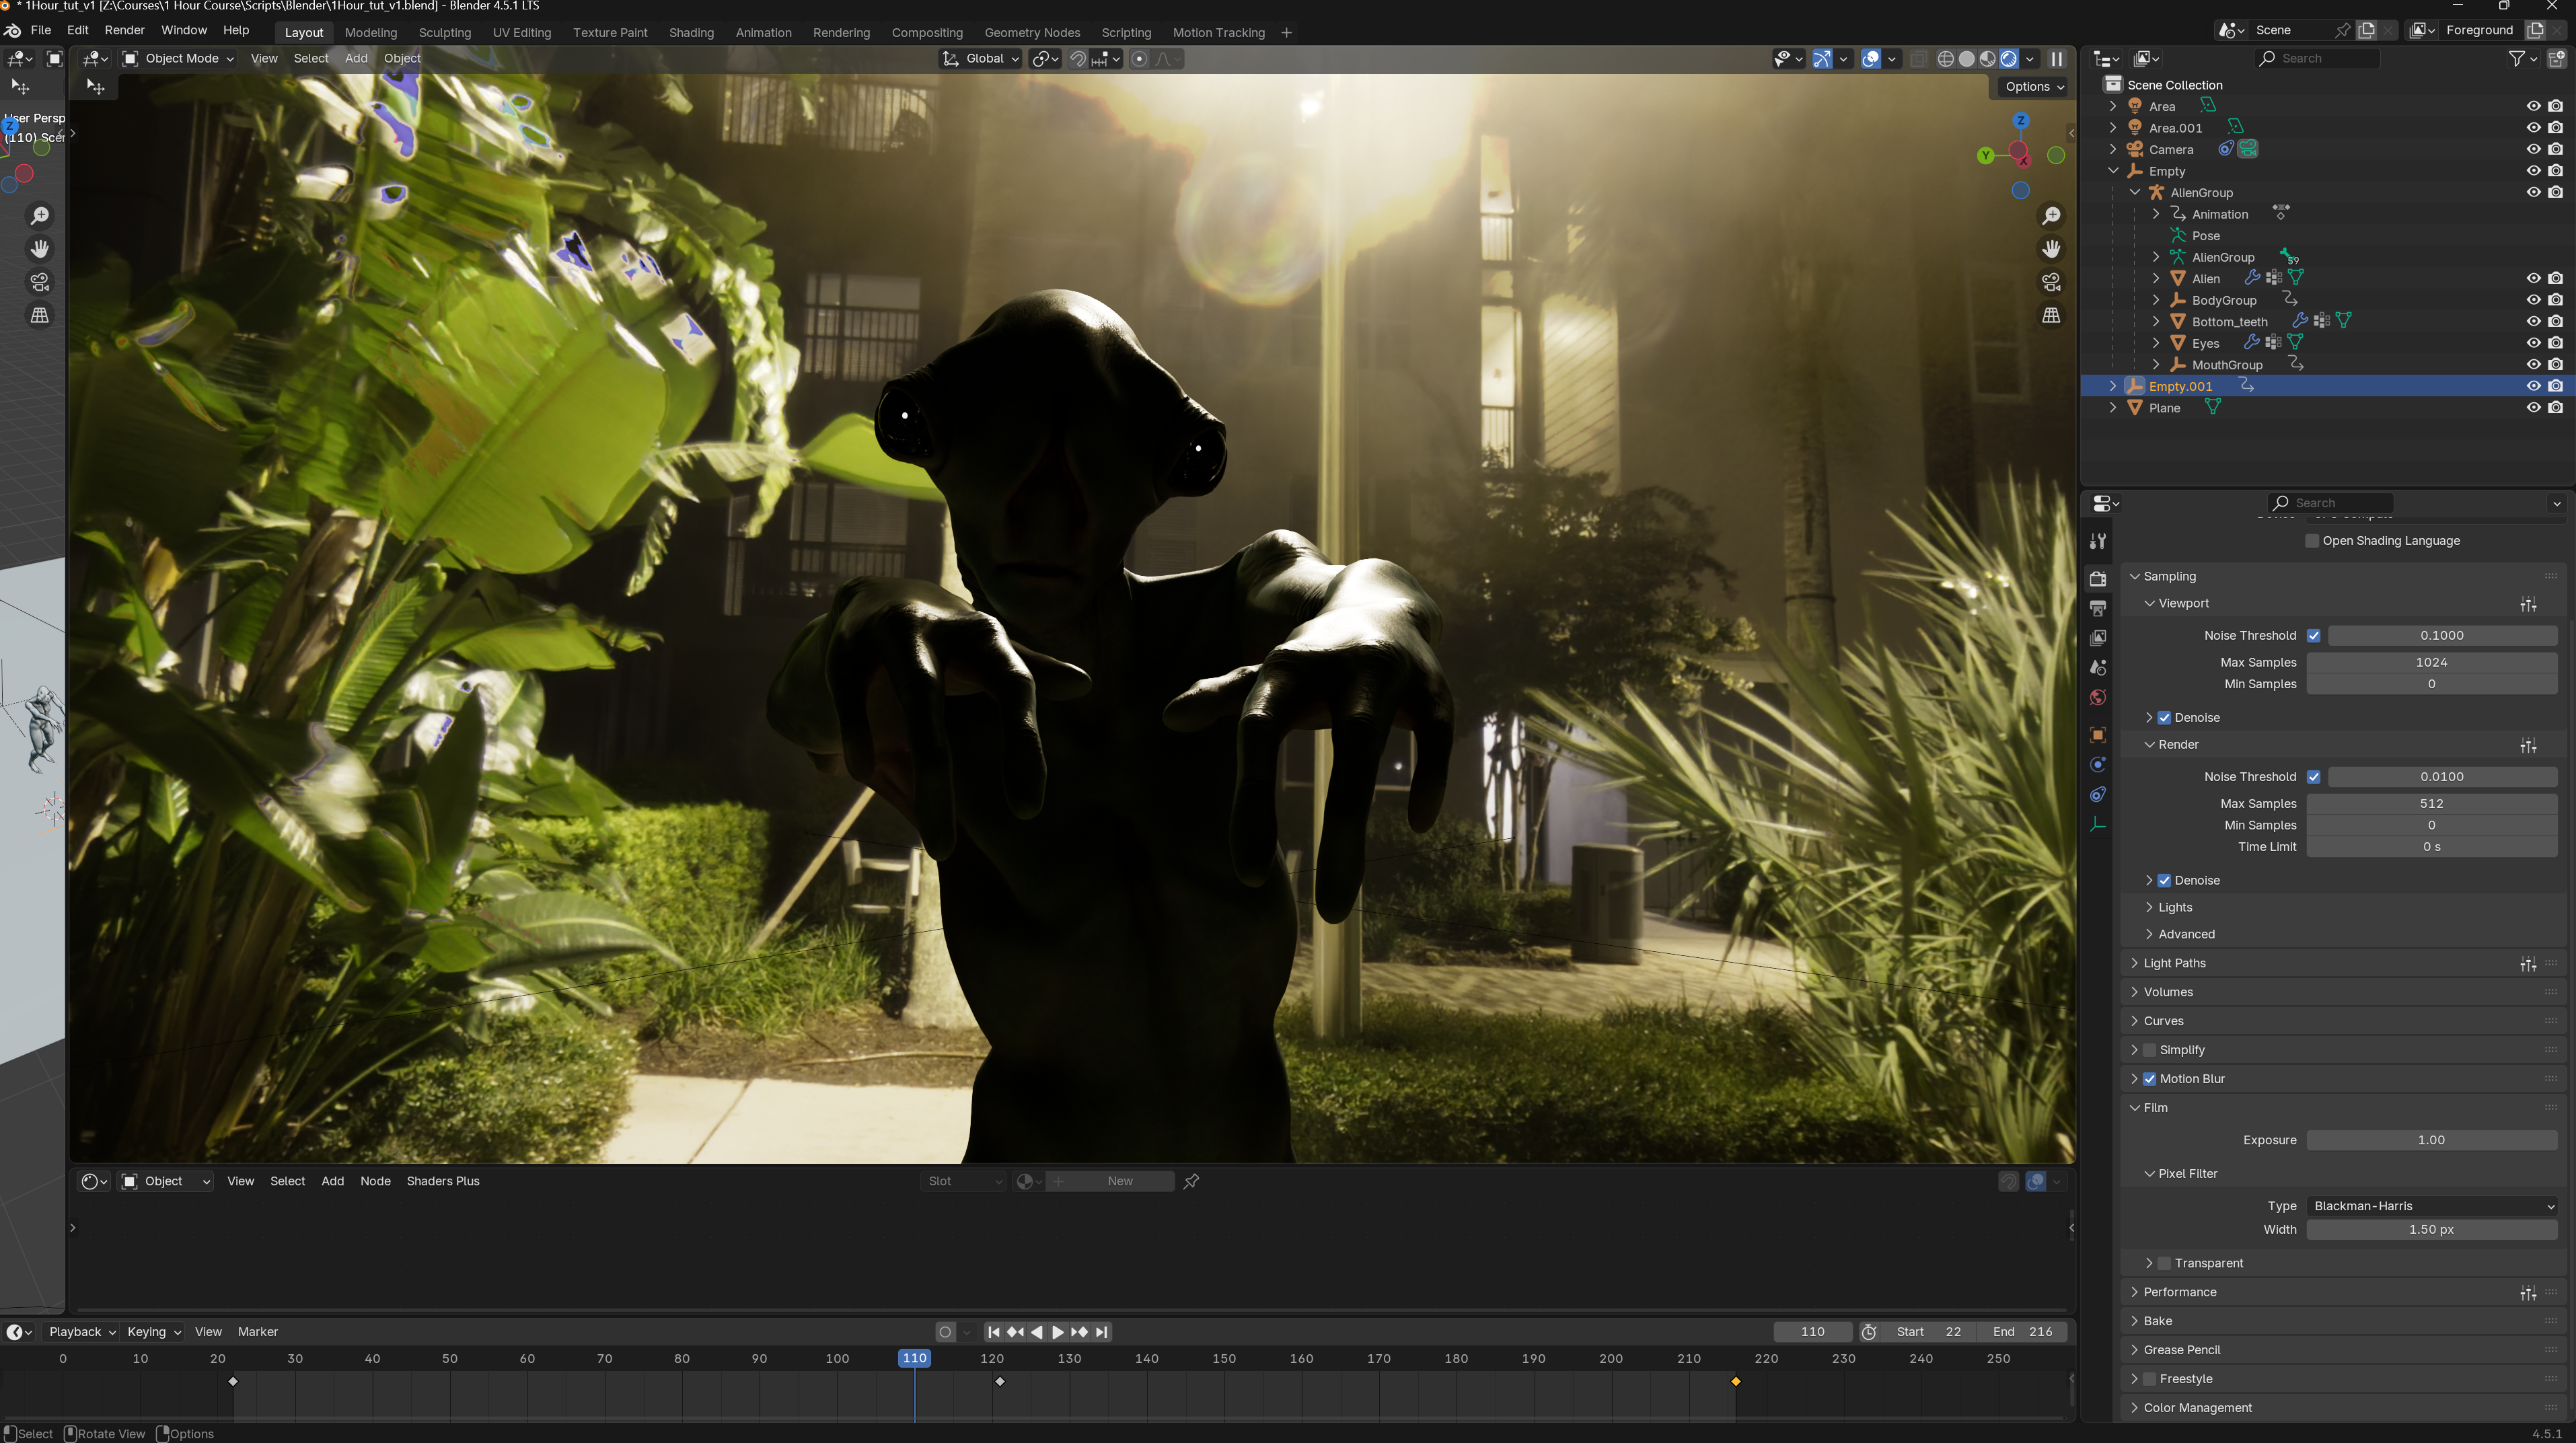Disable Motion Blur checkbox
Viewport: 2576px width, 1443px height.
2149,1079
